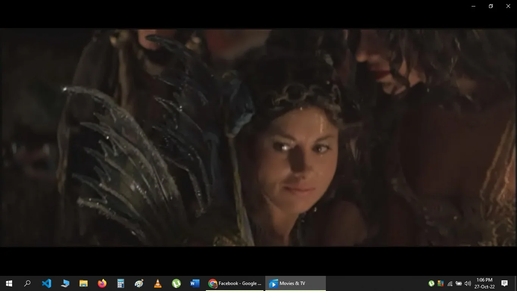Restore down the Movies & TV window

tap(491, 6)
